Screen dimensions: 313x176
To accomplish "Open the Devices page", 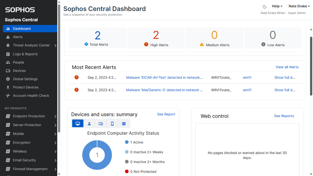I will pyautogui.click(x=19, y=71).
